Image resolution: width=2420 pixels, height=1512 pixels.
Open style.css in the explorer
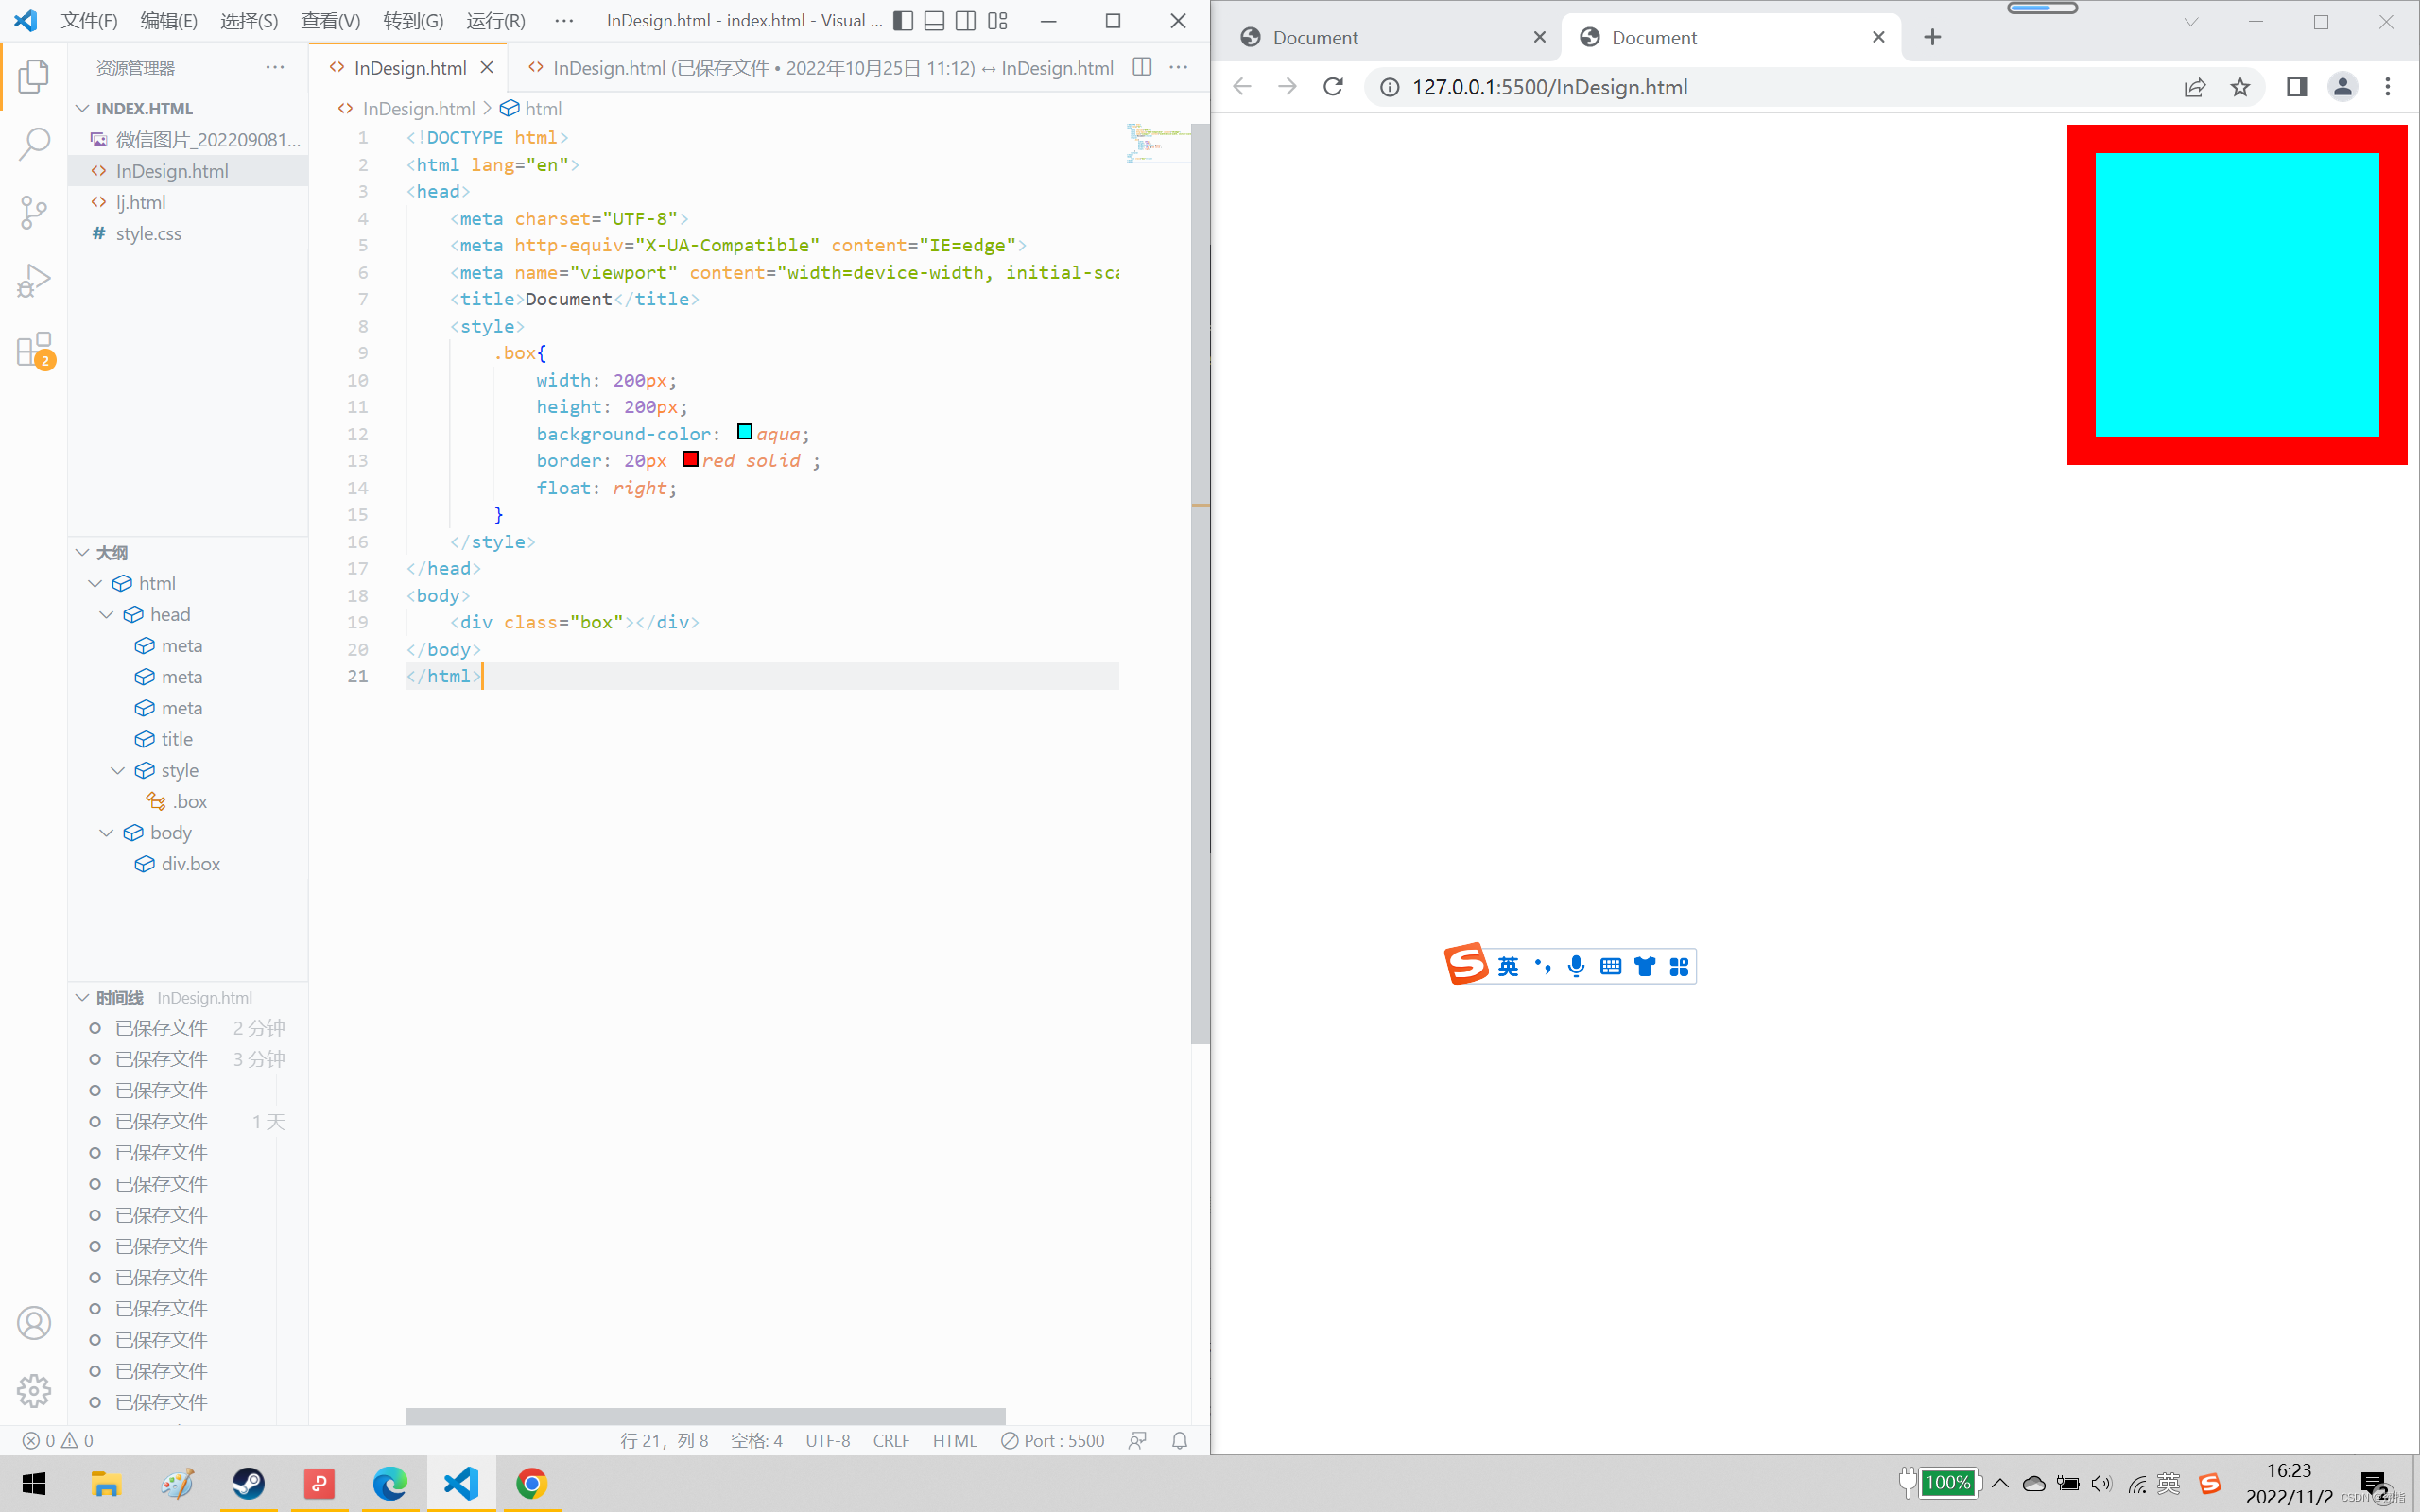[148, 233]
